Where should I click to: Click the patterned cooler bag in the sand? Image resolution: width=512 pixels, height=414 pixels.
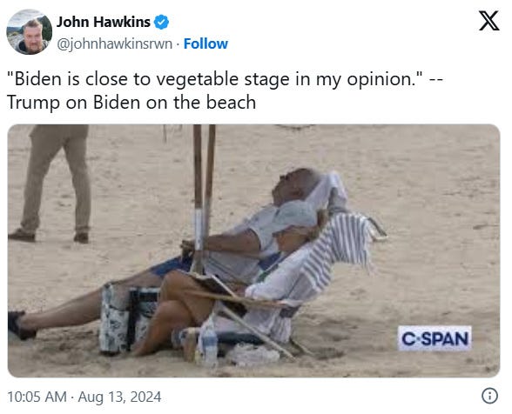[129, 318]
